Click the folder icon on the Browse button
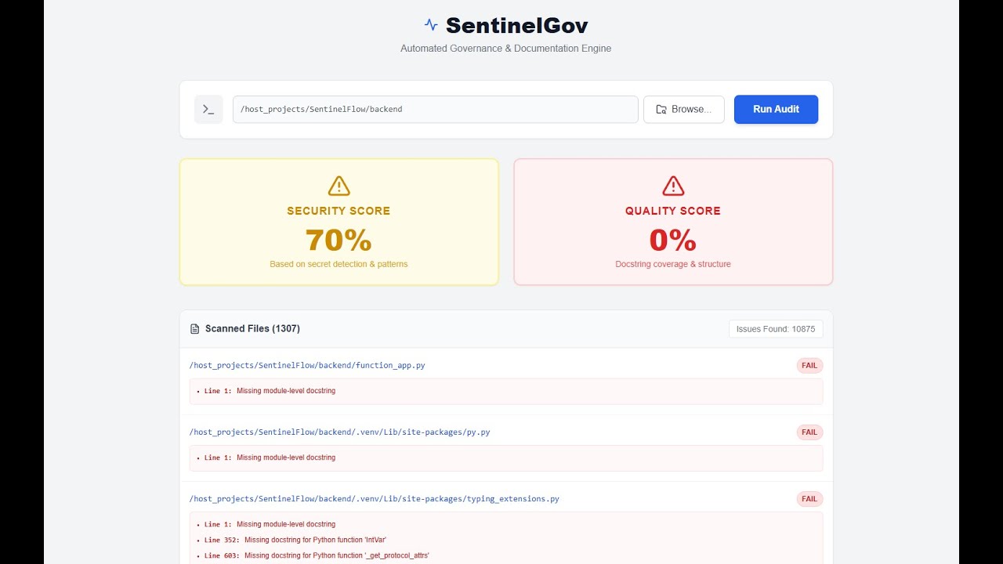The width and height of the screenshot is (1003, 564). click(659, 109)
